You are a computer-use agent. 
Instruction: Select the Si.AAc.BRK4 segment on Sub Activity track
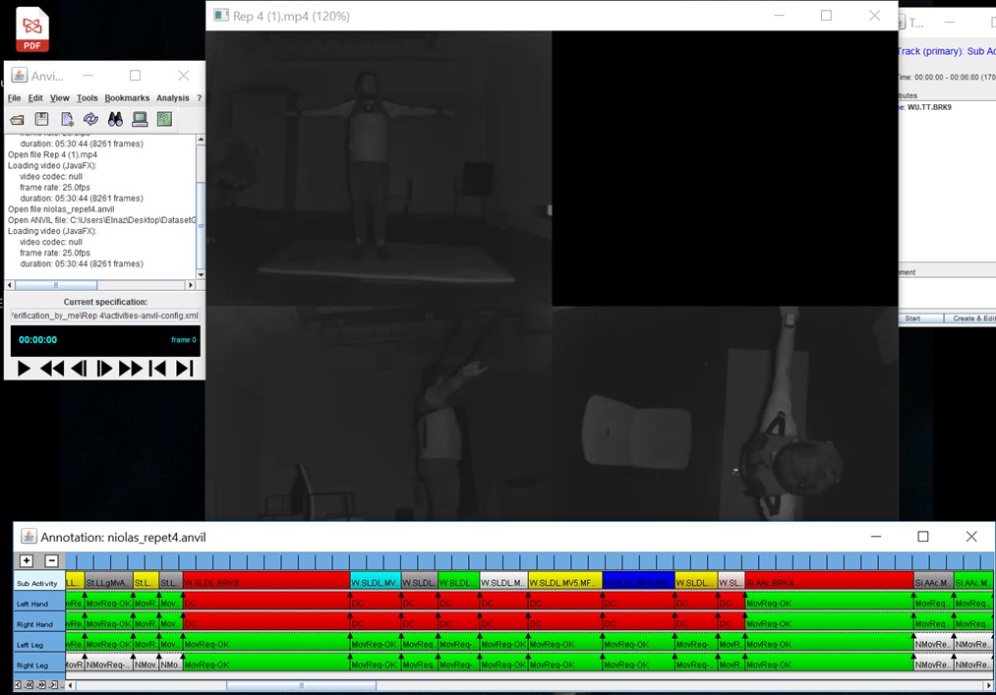[828, 583]
